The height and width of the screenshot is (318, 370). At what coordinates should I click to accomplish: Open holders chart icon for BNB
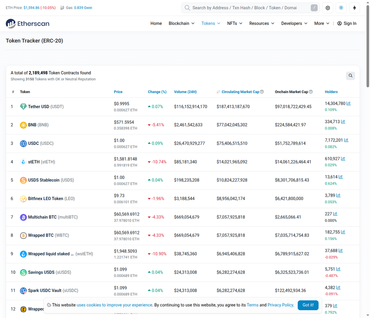click(343, 122)
